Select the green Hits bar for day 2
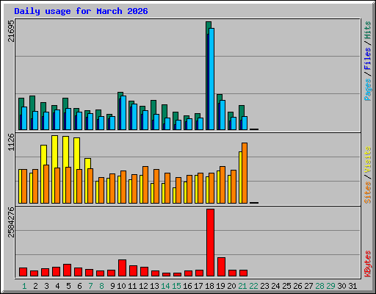 [32, 104]
